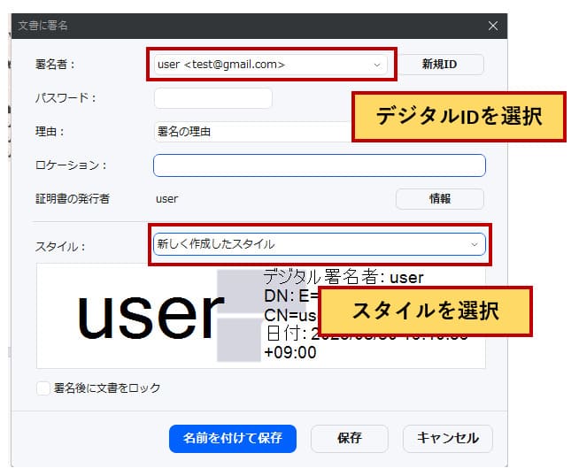Expand the 署名者 dropdown arrow
This screenshot has width=579, height=476.
point(376,65)
